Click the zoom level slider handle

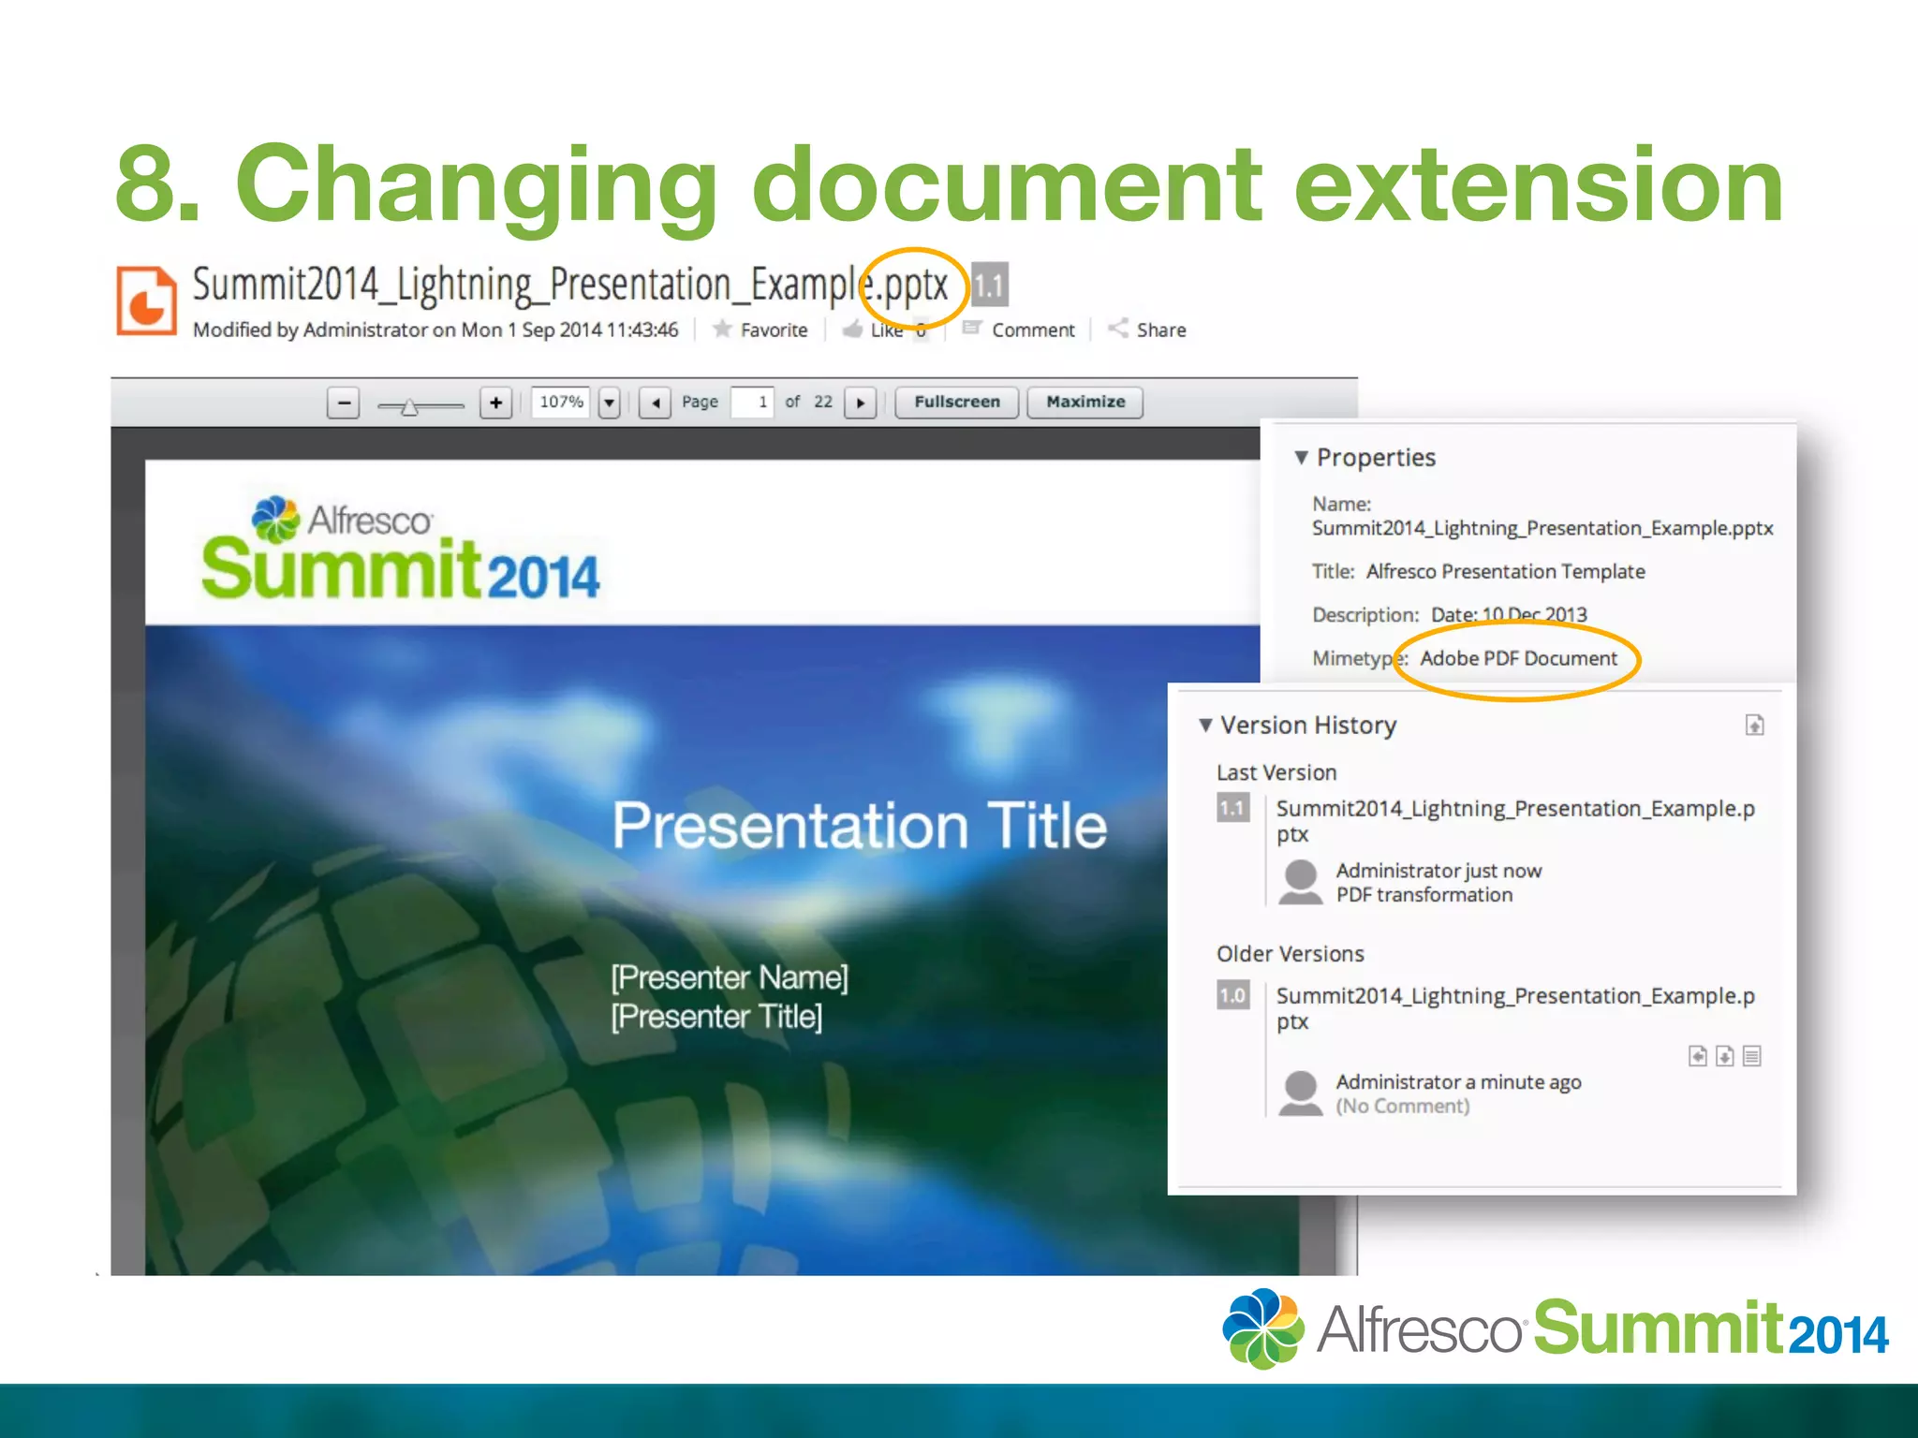409,406
